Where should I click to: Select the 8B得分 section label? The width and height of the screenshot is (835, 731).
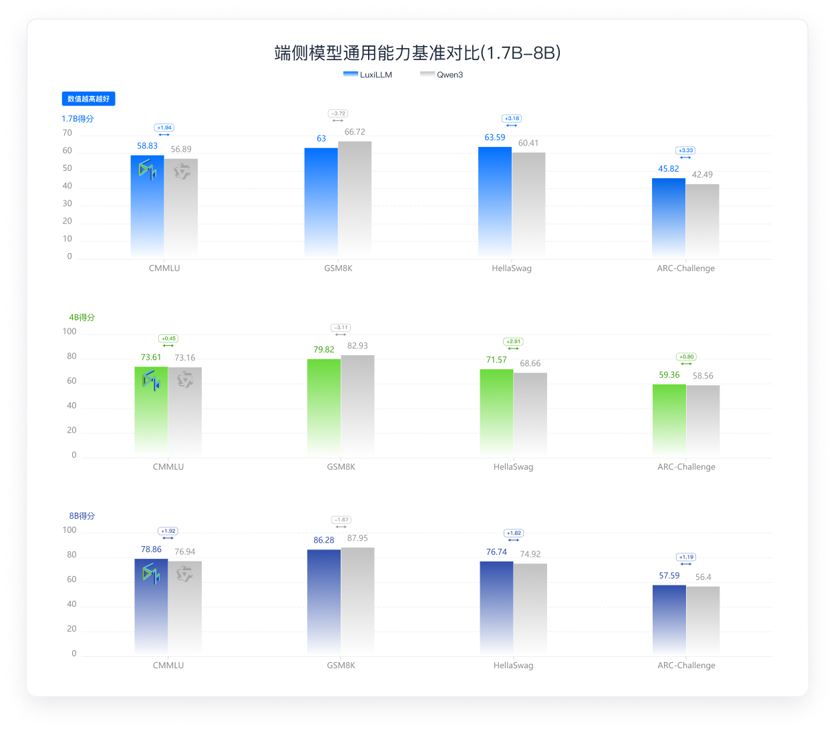coord(81,515)
